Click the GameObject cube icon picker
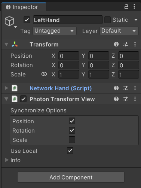 click(x=9, y=21)
